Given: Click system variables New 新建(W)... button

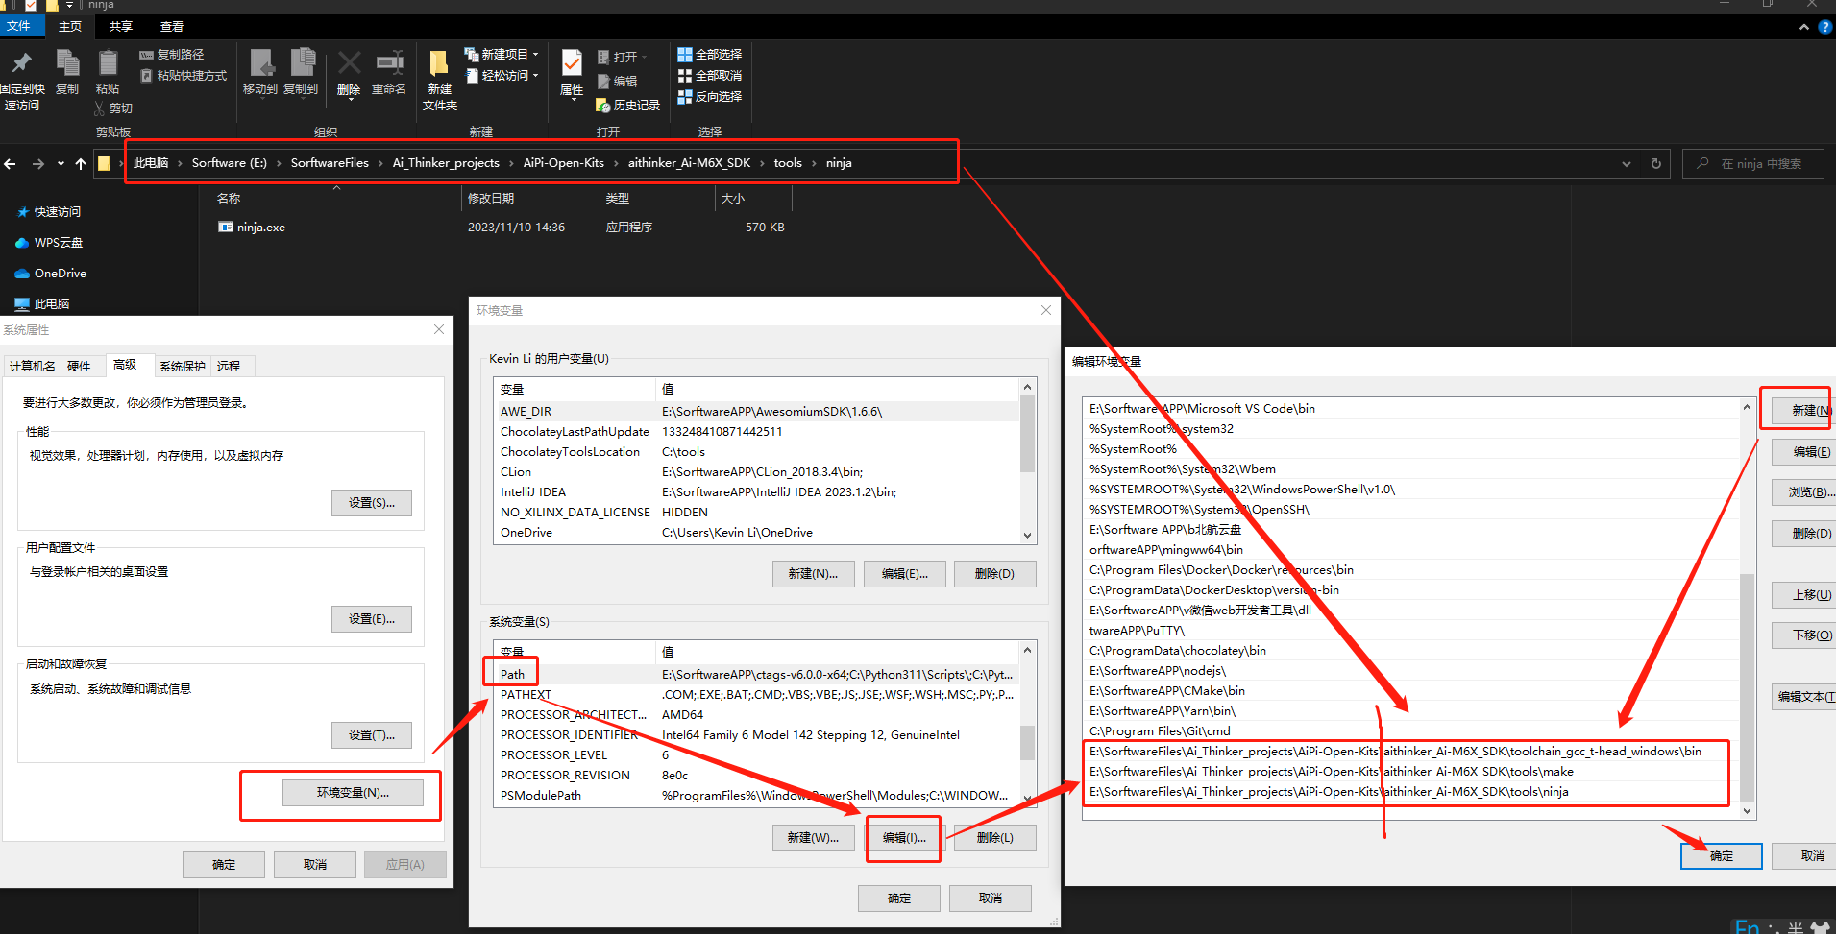Looking at the screenshot, I should coord(814,838).
